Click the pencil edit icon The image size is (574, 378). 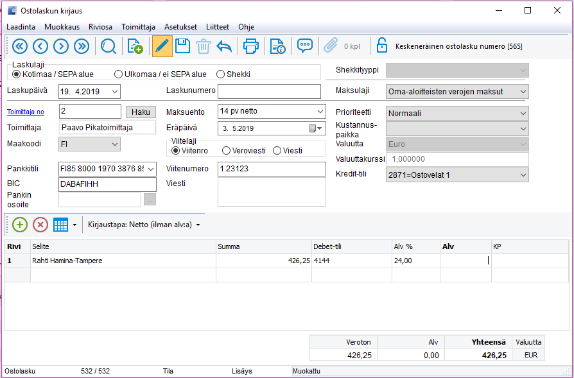pos(162,46)
